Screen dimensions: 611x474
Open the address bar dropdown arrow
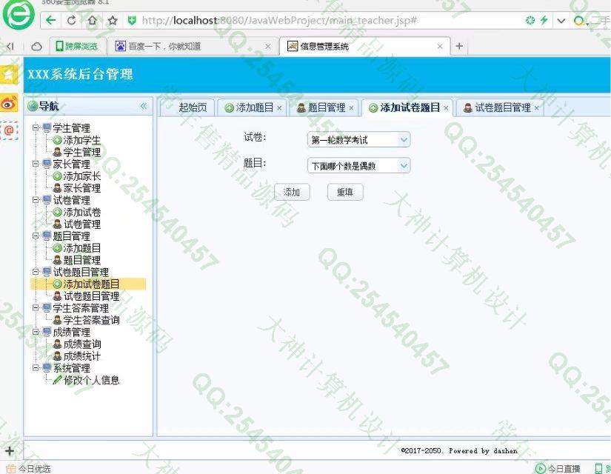coord(561,21)
